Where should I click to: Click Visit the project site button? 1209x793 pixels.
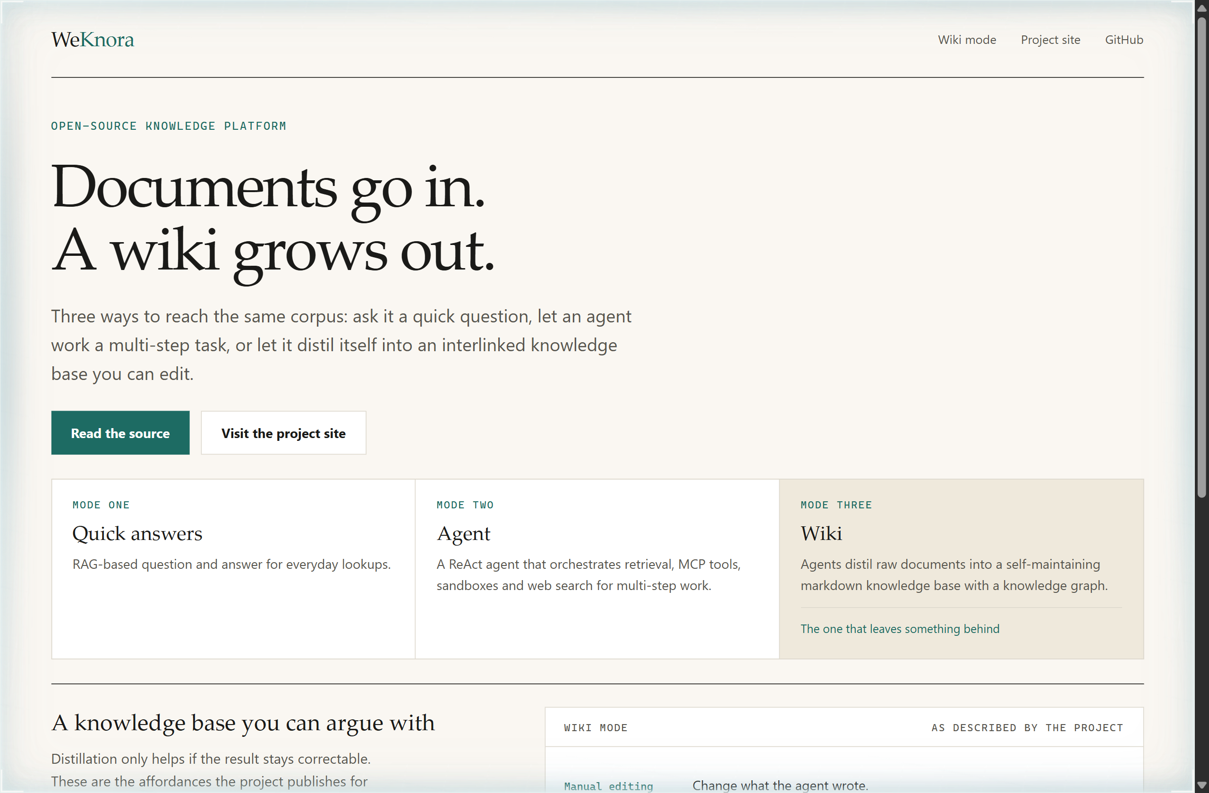pos(283,432)
